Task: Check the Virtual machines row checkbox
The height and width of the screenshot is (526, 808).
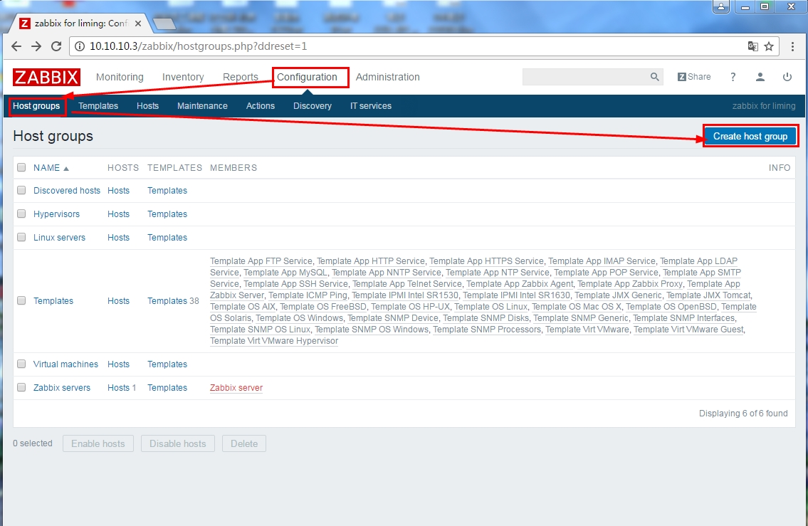Action: coord(21,364)
